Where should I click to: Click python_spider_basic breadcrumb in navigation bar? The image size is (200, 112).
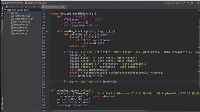12,3
